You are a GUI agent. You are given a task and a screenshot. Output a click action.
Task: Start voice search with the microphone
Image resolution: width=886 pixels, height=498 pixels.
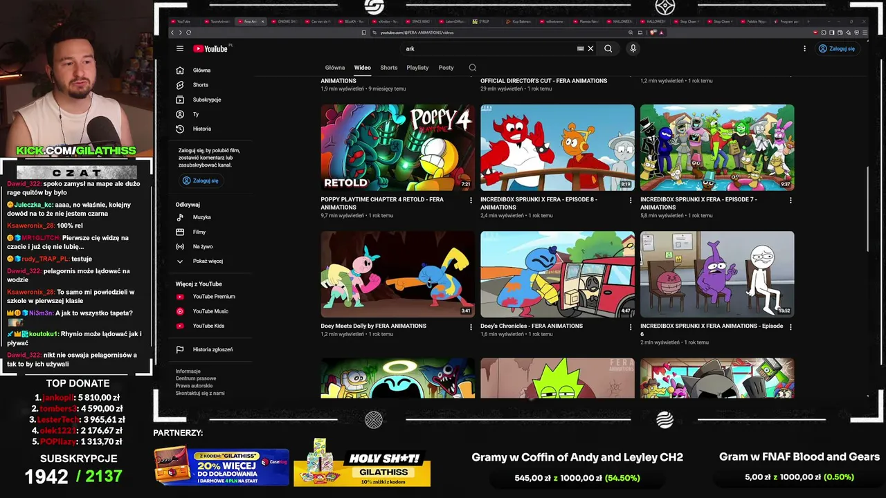click(633, 48)
